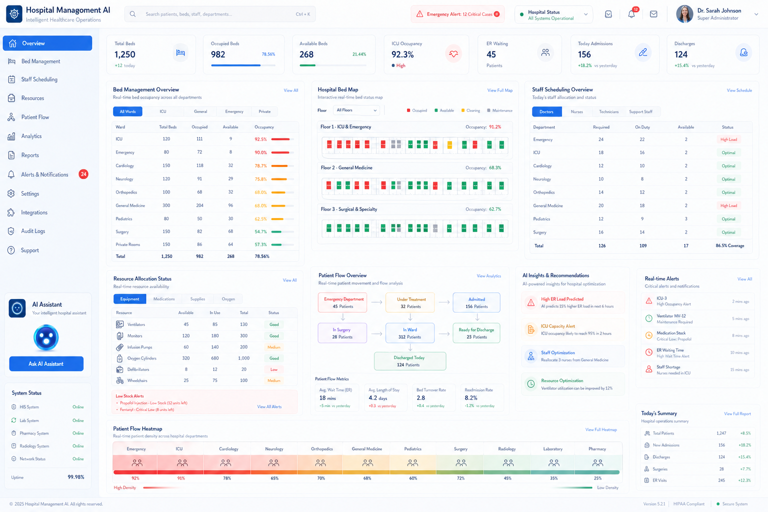Click View All Alerts link
The height and width of the screenshot is (512, 768).
269,406
